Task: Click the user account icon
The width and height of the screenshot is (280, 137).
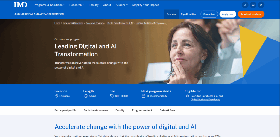Action: (x=261, y=5)
